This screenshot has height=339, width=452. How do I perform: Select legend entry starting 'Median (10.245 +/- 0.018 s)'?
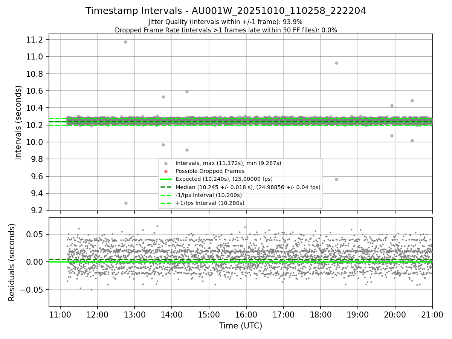[248, 187]
